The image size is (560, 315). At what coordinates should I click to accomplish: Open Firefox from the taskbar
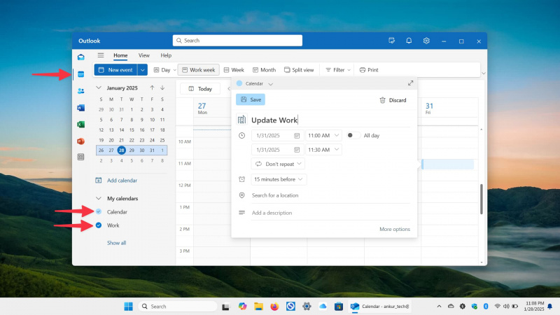[x=274, y=307]
